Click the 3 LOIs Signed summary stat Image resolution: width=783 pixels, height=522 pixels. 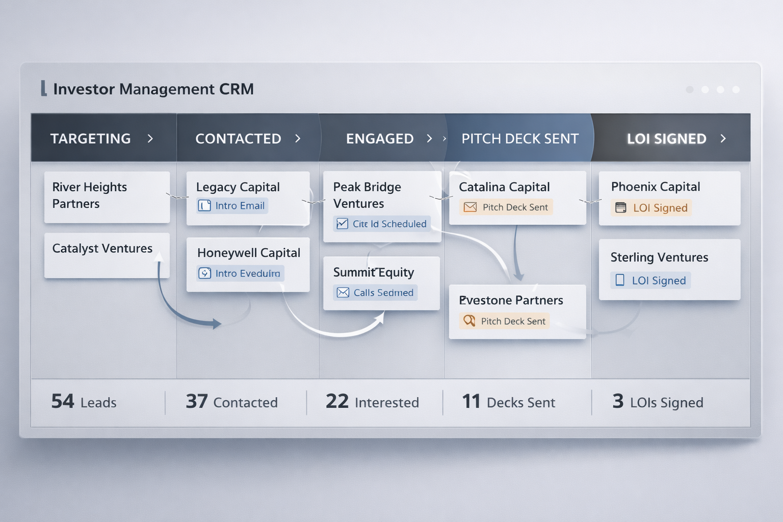tap(658, 402)
